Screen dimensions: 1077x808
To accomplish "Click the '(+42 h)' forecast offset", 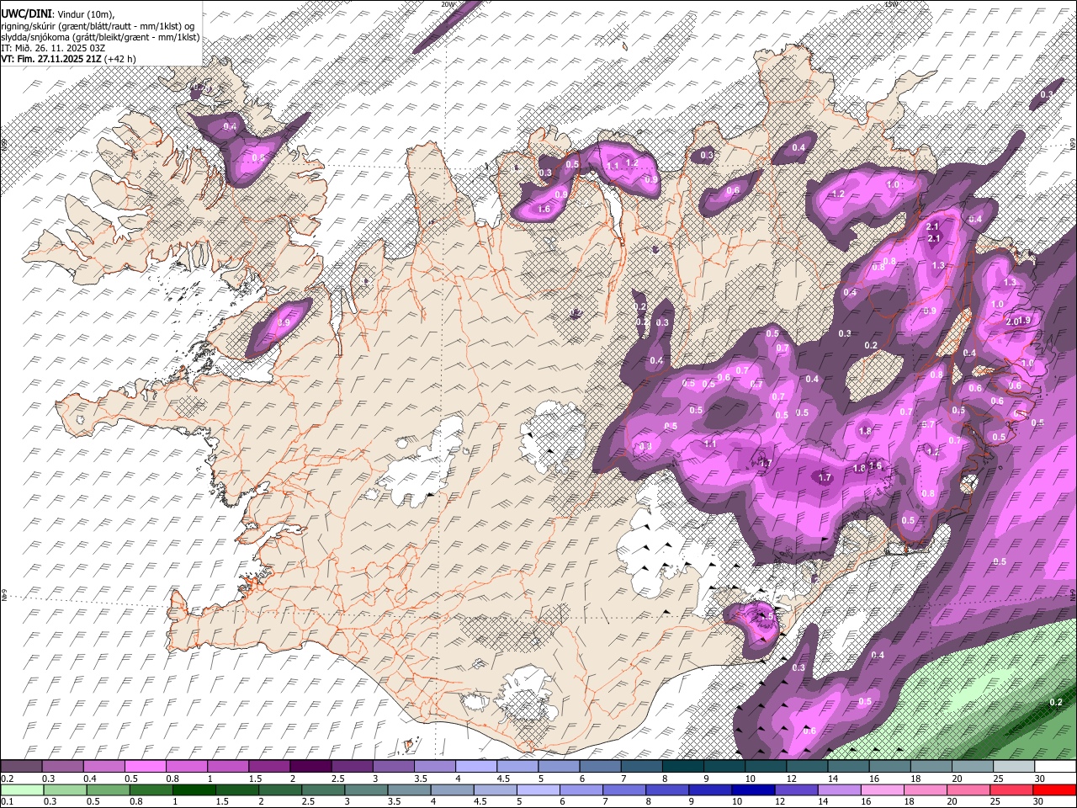I will click(x=119, y=59).
